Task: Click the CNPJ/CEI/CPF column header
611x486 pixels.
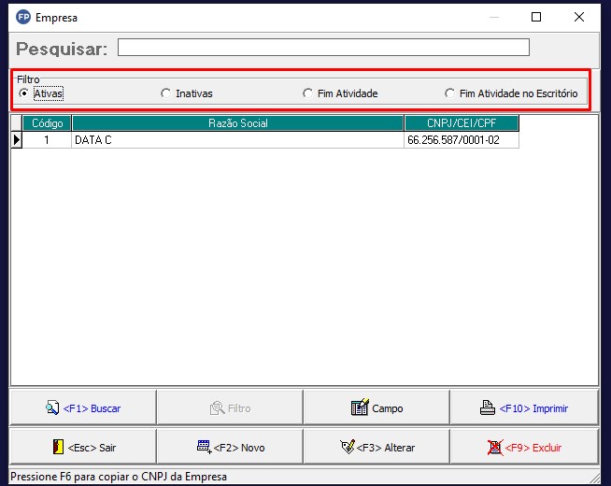Action: pos(462,123)
